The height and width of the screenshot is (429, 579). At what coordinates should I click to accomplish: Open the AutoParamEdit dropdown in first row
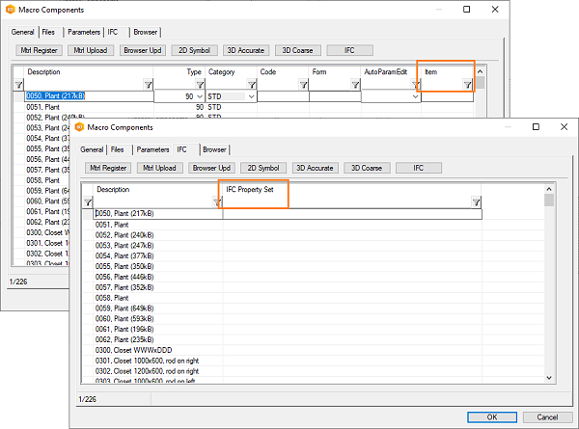coord(414,96)
